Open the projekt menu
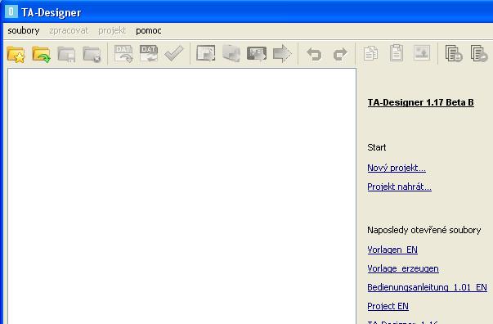 [x=112, y=30]
